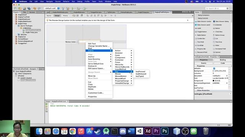Image resolution: width=245 pixels, height=137 pixels.
Task: Open the horizontalAlignment property dropdown
Action: tap(227, 83)
